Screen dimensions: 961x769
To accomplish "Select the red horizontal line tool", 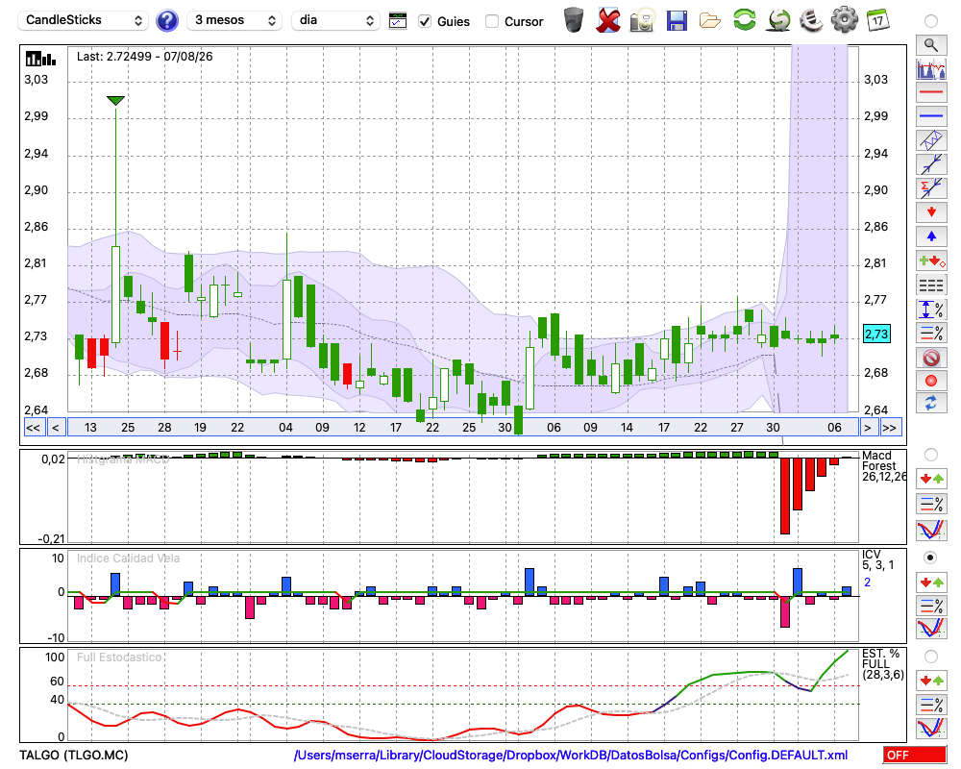I will [931, 92].
